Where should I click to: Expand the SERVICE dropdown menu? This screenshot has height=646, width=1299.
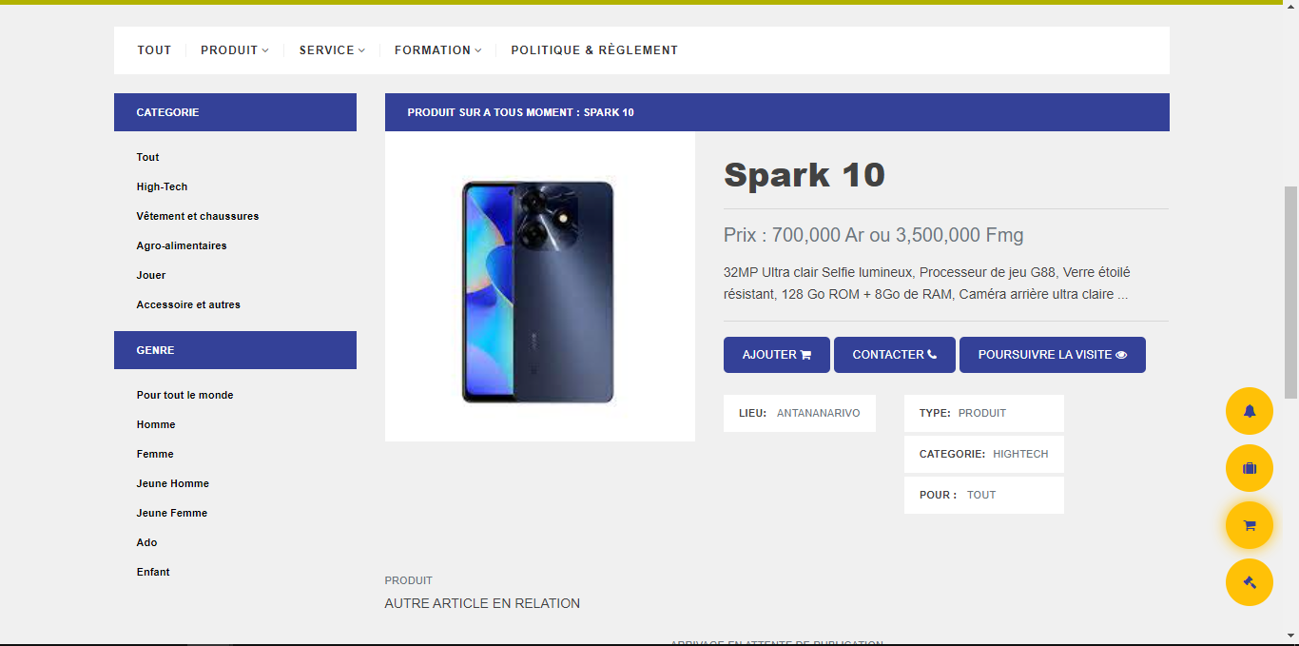coord(332,50)
